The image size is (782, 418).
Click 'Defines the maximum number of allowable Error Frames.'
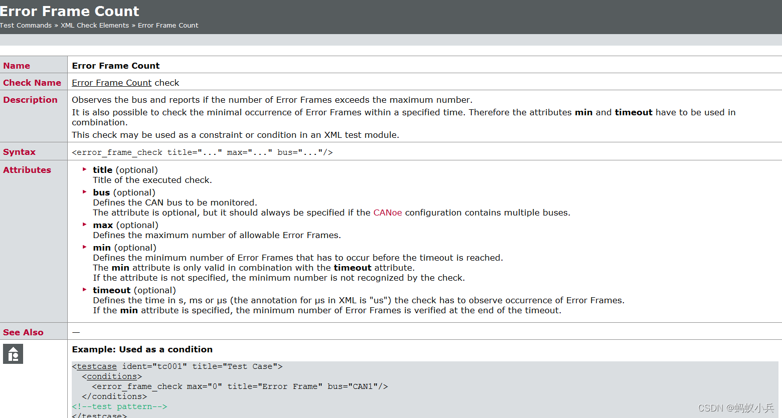pos(217,235)
